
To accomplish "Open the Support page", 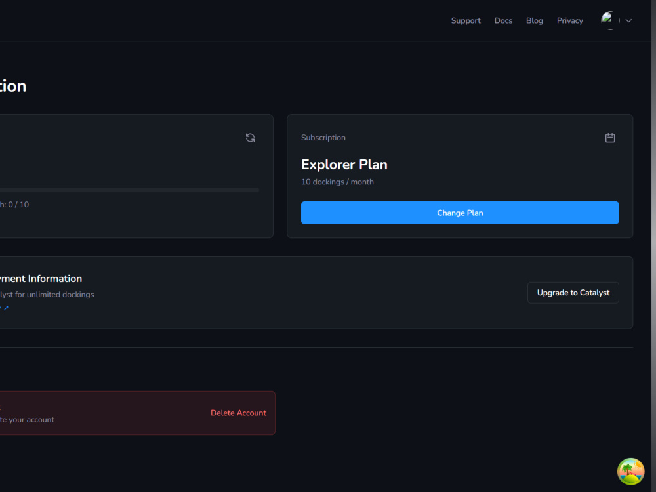I will tap(466, 20).
